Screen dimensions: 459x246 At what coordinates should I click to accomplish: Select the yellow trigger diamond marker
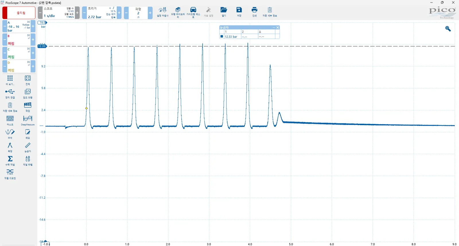pos(86,108)
